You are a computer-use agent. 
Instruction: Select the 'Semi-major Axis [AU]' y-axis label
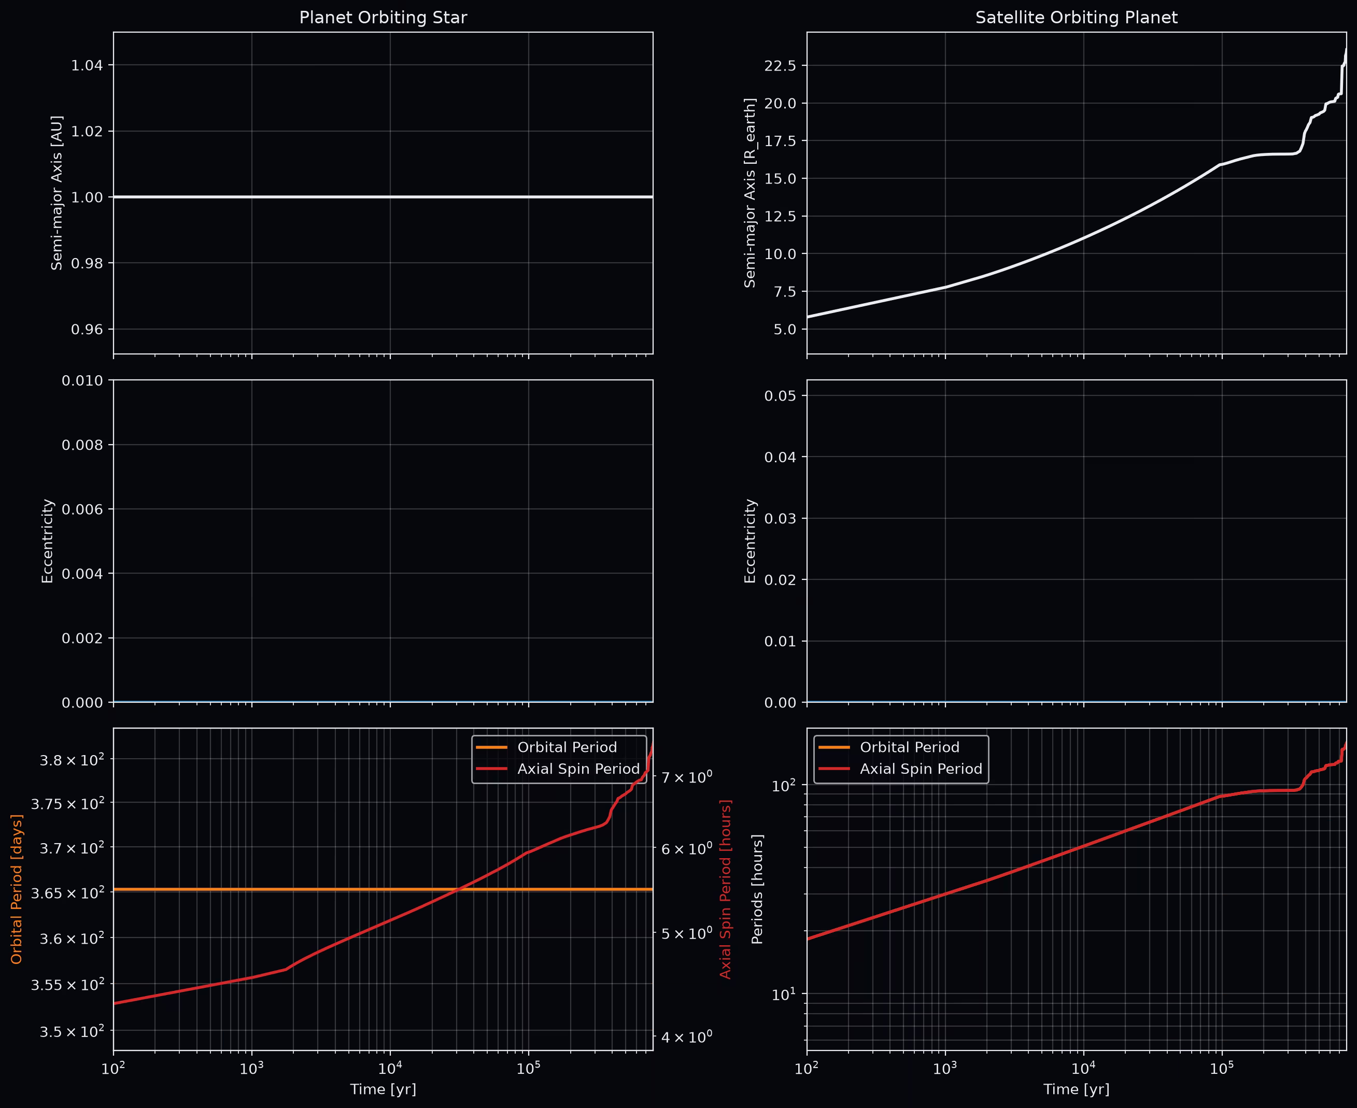57,193
